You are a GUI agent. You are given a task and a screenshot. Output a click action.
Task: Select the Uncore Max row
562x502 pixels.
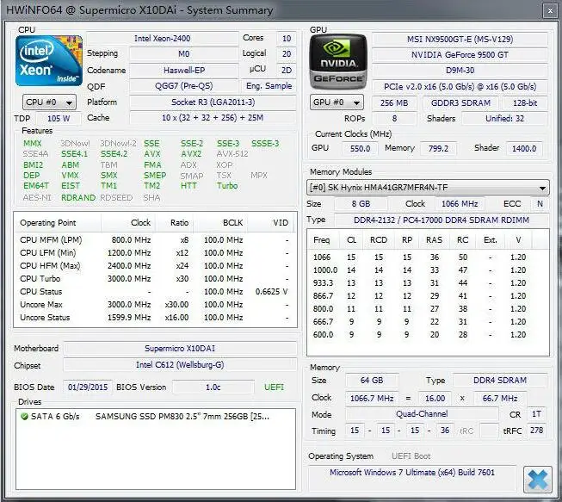tap(154, 305)
